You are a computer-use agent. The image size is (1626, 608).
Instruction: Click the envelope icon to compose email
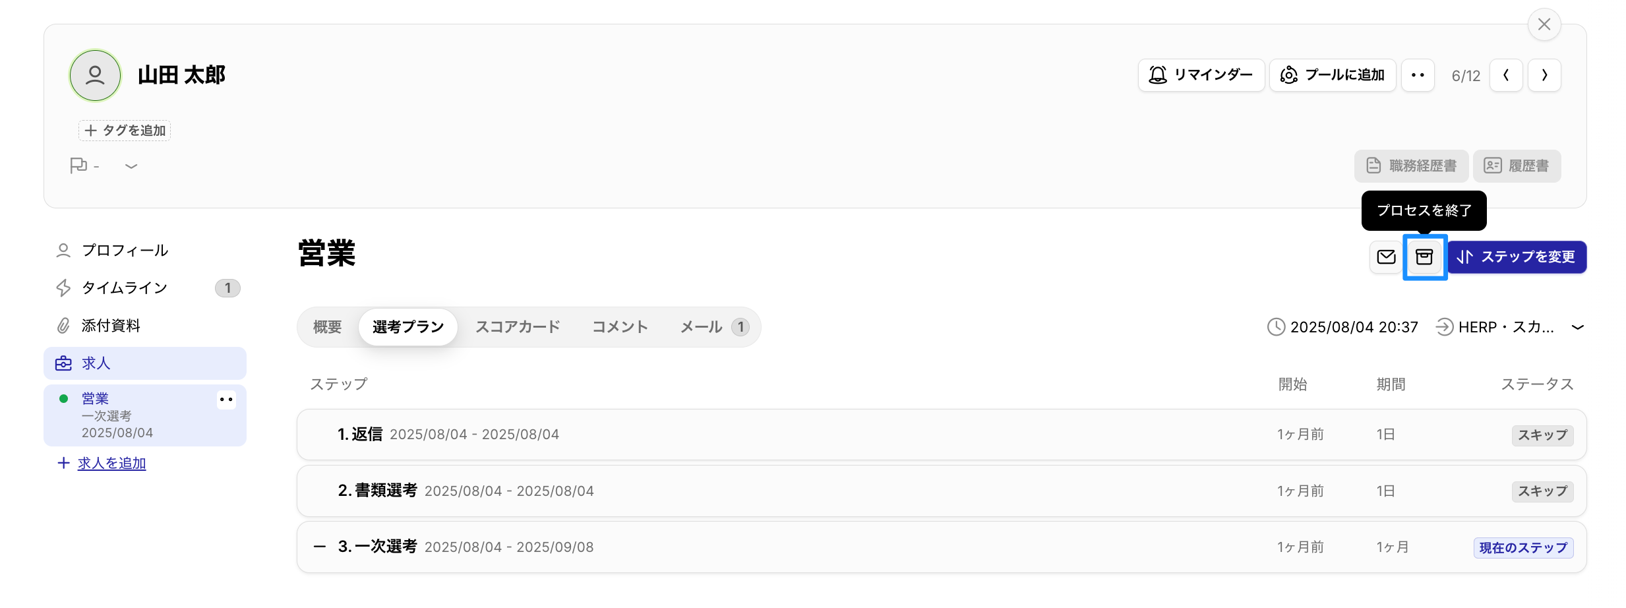point(1385,257)
